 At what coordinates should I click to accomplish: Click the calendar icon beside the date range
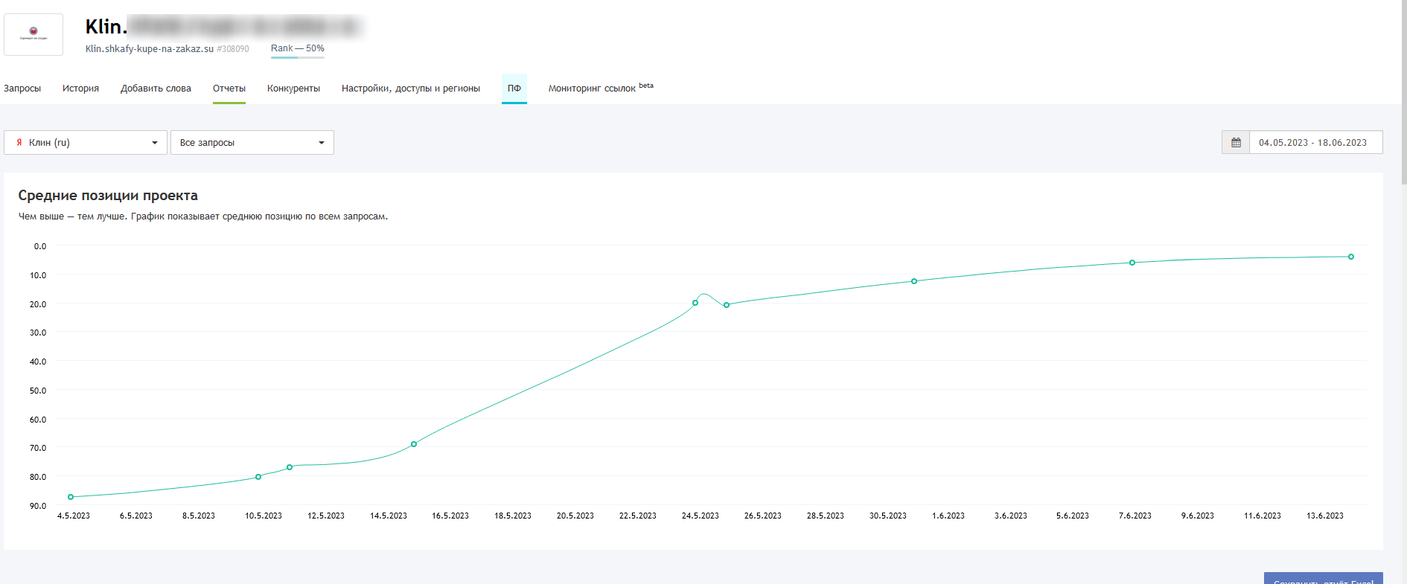(x=1236, y=143)
